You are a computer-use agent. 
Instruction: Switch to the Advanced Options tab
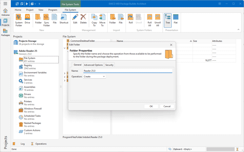[x=93, y=65]
